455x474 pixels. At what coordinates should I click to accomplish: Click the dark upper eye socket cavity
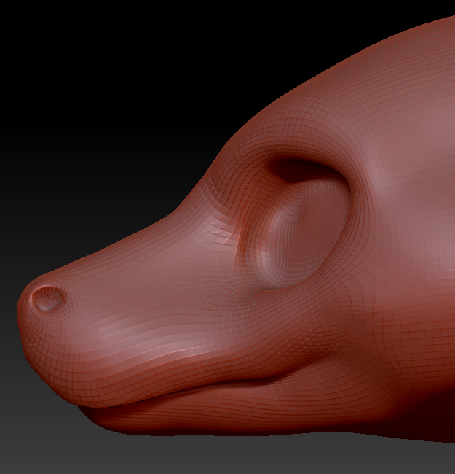coord(305,169)
